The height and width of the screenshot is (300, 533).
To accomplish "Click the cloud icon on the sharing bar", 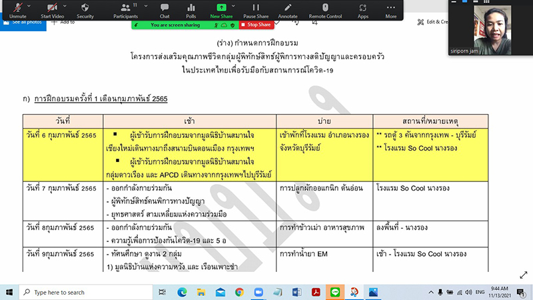I will tap(224, 25).
